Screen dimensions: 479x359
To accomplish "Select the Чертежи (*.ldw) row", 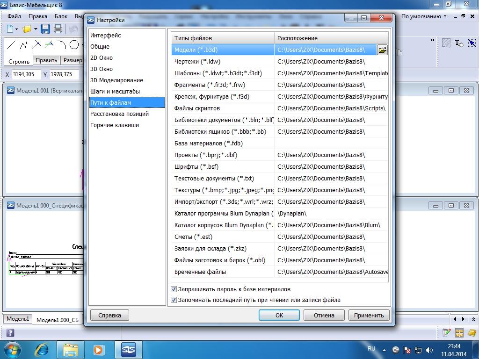I will (x=280, y=62).
